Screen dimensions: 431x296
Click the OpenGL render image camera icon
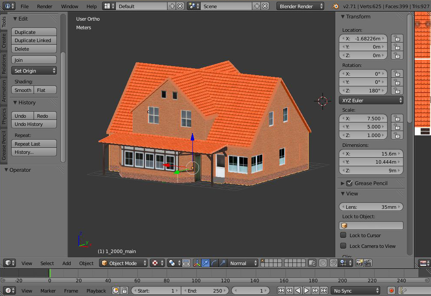[359, 263]
